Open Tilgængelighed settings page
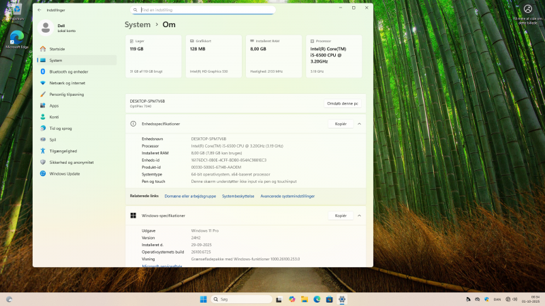This screenshot has height=306, width=545. tap(63, 151)
